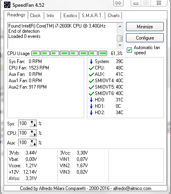The width and height of the screenshot is (171, 194).
Task: Disable the Automatic fan speed checkbox
Action: click(x=129, y=50)
